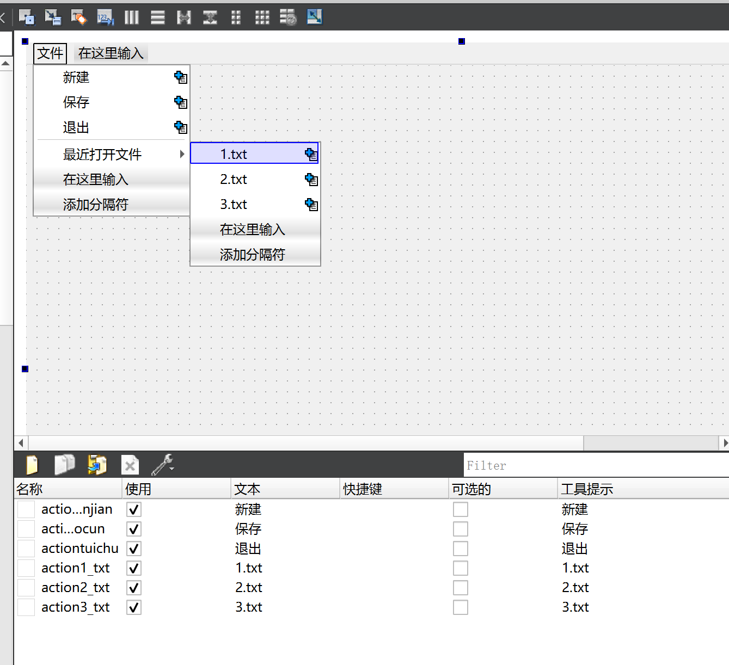The width and height of the screenshot is (729, 665).
Task: Click the blue icon beside 3.txt
Action: tap(311, 204)
